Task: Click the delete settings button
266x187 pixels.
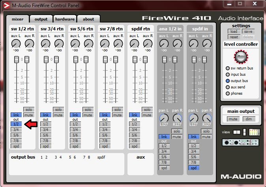Action: tap(248, 37)
